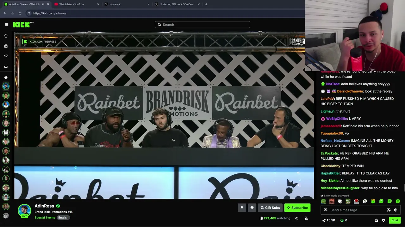Click the chat identity shield icon
The image size is (405, 227).
326,210
